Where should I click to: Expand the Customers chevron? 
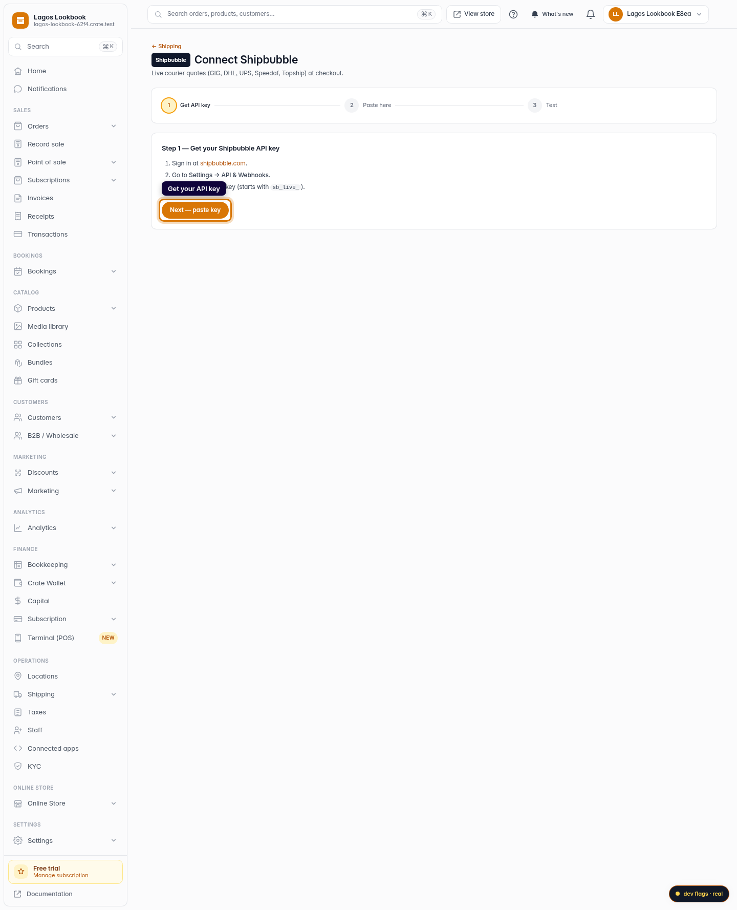pyautogui.click(x=114, y=418)
